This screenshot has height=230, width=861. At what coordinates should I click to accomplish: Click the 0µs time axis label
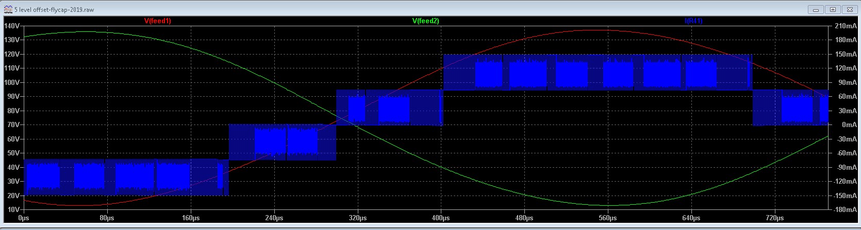point(24,218)
